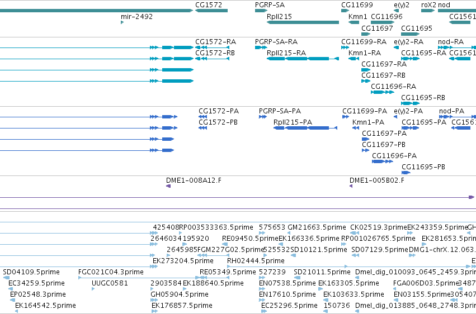Open the nod-RA transcript
The width and height of the screenshot is (476, 314).
point(457,47)
